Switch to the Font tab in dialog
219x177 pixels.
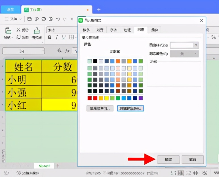tap(113, 30)
